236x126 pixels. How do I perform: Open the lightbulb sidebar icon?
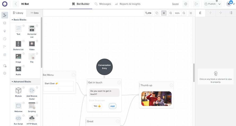point(5,31)
